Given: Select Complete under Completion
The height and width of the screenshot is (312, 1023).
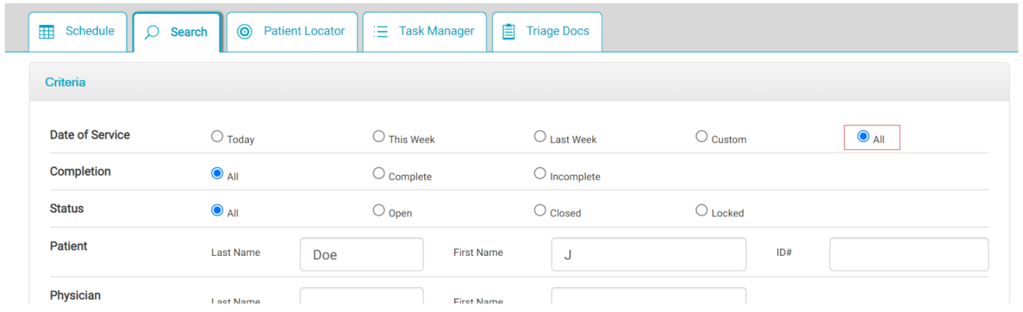Looking at the screenshot, I should (378, 173).
